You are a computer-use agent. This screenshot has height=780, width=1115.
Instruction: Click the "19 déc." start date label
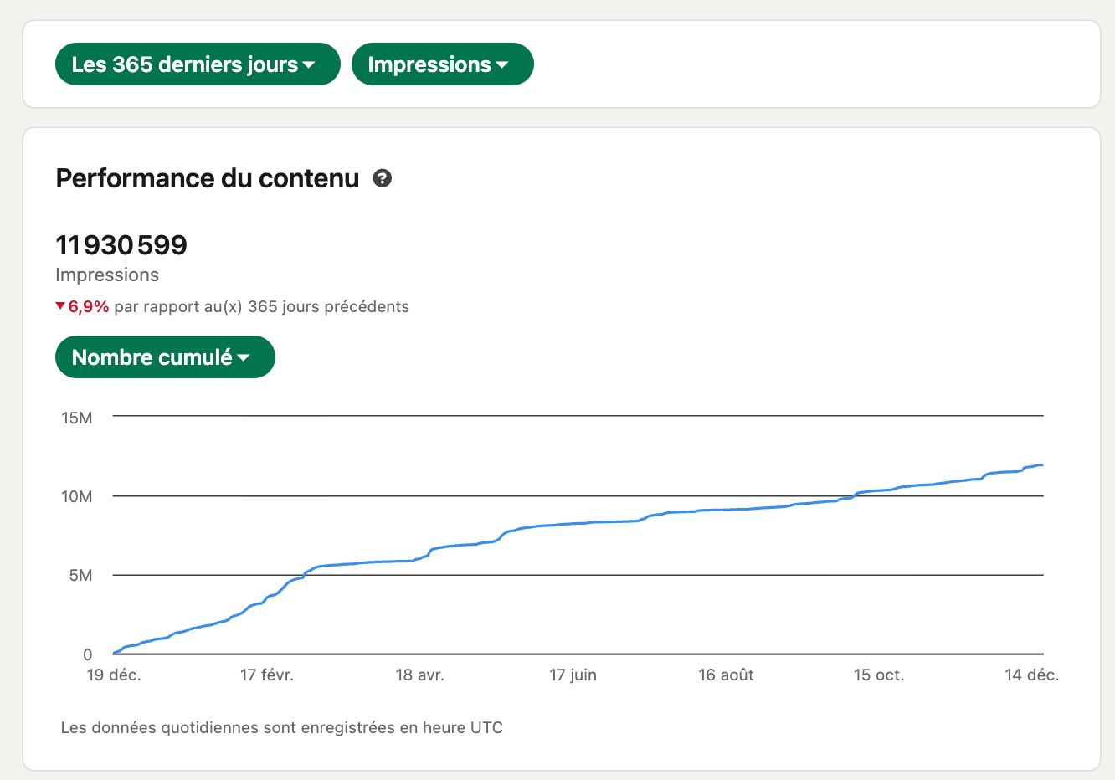coord(114,675)
